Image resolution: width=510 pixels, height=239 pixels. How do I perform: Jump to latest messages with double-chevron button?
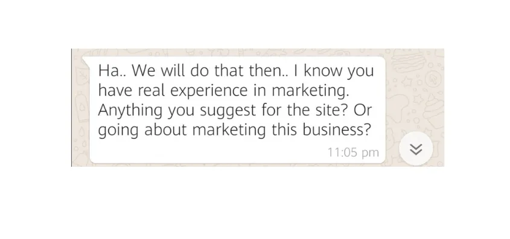click(416, 149)
